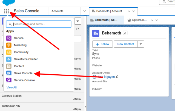
Task: Expand Behemoth workspace tab actions chevron
Action: point(129,11)
